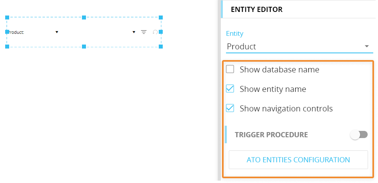Turn on the Trigger Procedure switch
The height and width of the screenshot is (183, 378).
pos(359,135)
